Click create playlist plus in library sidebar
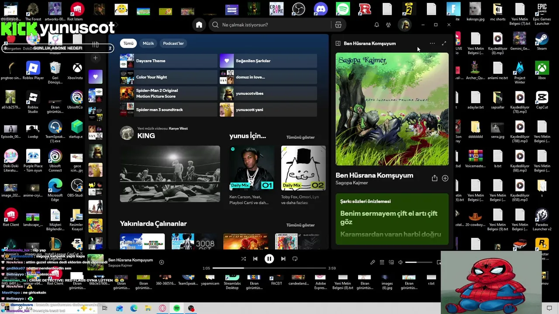Screen dimensions: 559x314 (x=95, y=58)
